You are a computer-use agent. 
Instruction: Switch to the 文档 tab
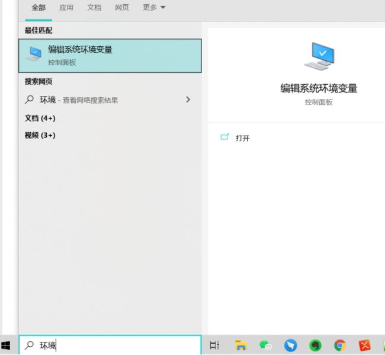point(94,7)
